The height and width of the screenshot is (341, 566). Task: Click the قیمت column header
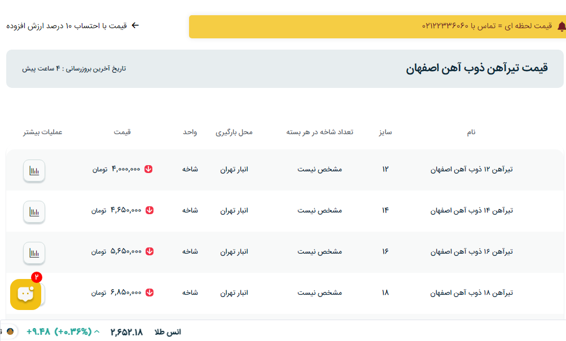(122, 132)
